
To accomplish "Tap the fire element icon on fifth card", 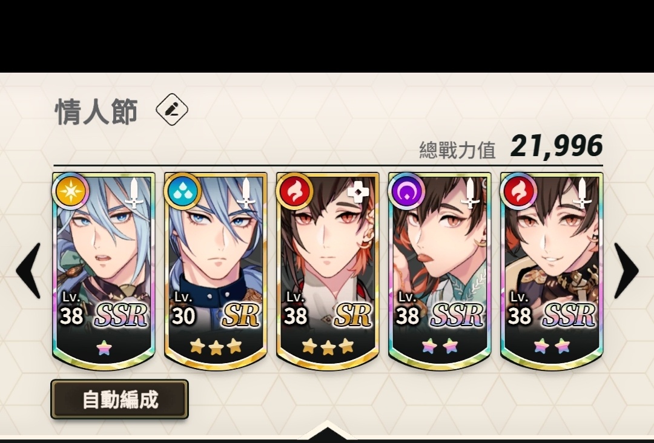I will (518, 191).
